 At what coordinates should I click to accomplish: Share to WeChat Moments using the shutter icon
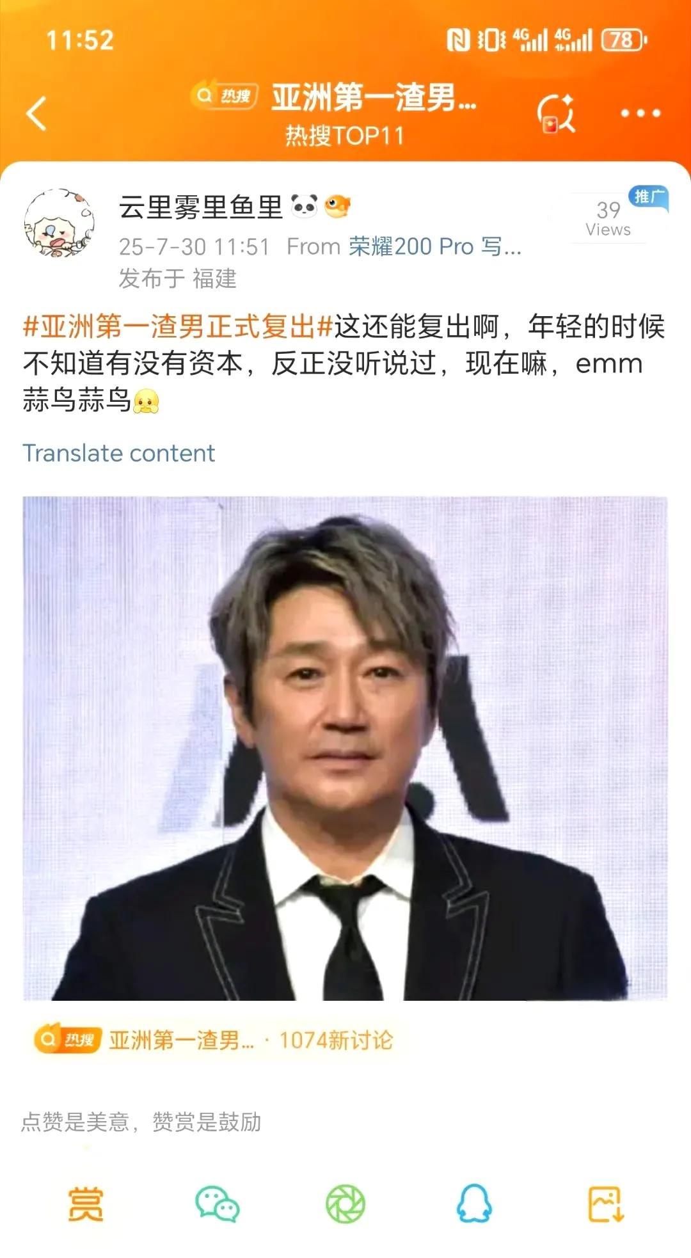[x=345, y=1204]
